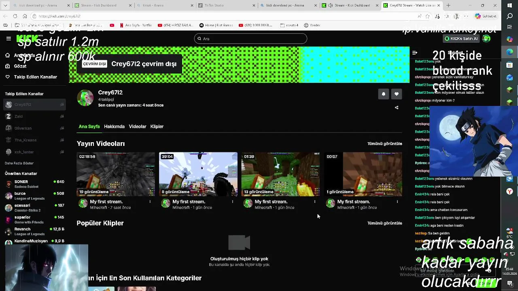Open the 02:19:58 stream video thumbnail

tap(116, 174)
